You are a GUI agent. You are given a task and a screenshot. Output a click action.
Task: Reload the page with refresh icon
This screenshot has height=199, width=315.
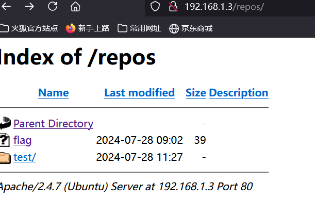click(x=53, y=6)
